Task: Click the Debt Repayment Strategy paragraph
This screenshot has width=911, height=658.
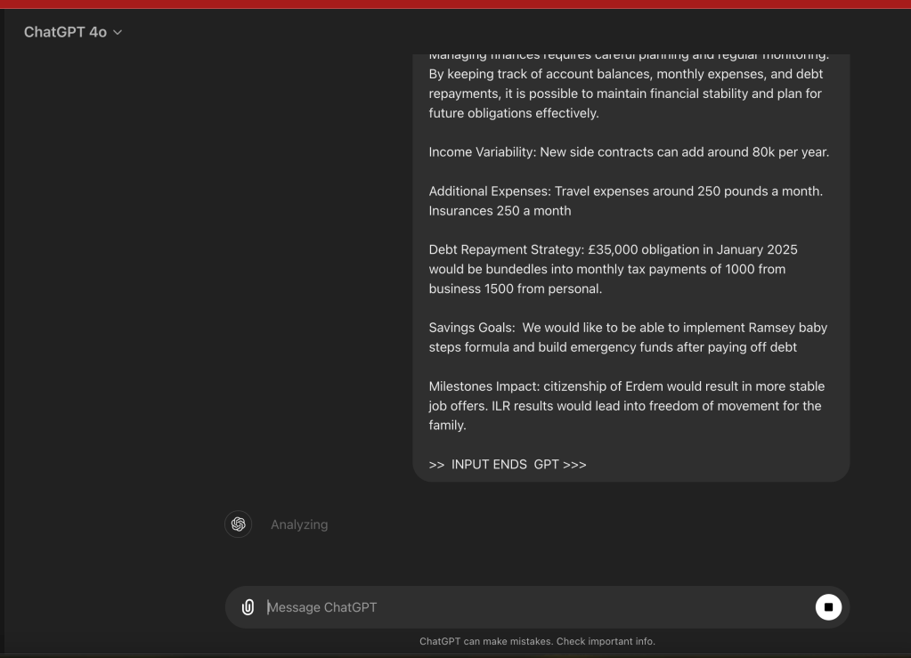Action: [613, 269]
